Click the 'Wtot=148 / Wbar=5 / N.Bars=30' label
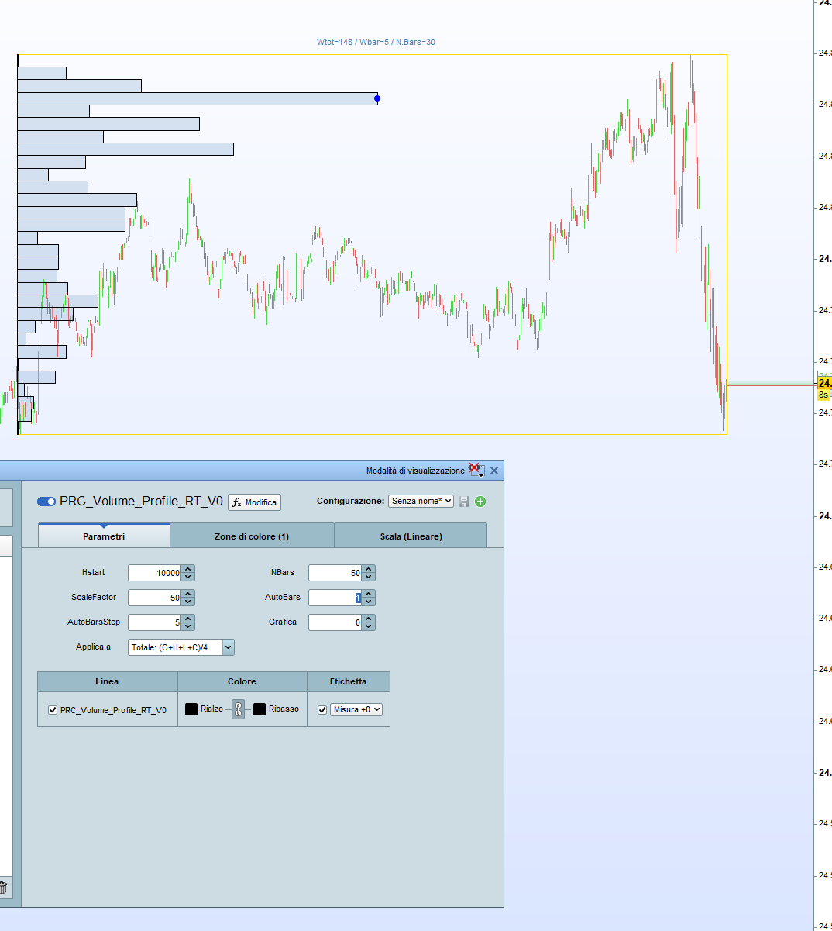832x931 pixels. (376, 42)
